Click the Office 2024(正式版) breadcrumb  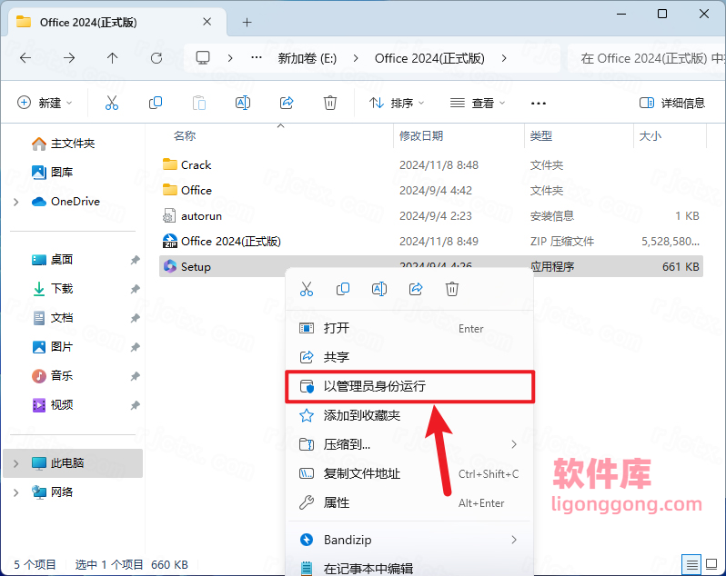click(x=429, y=58)
